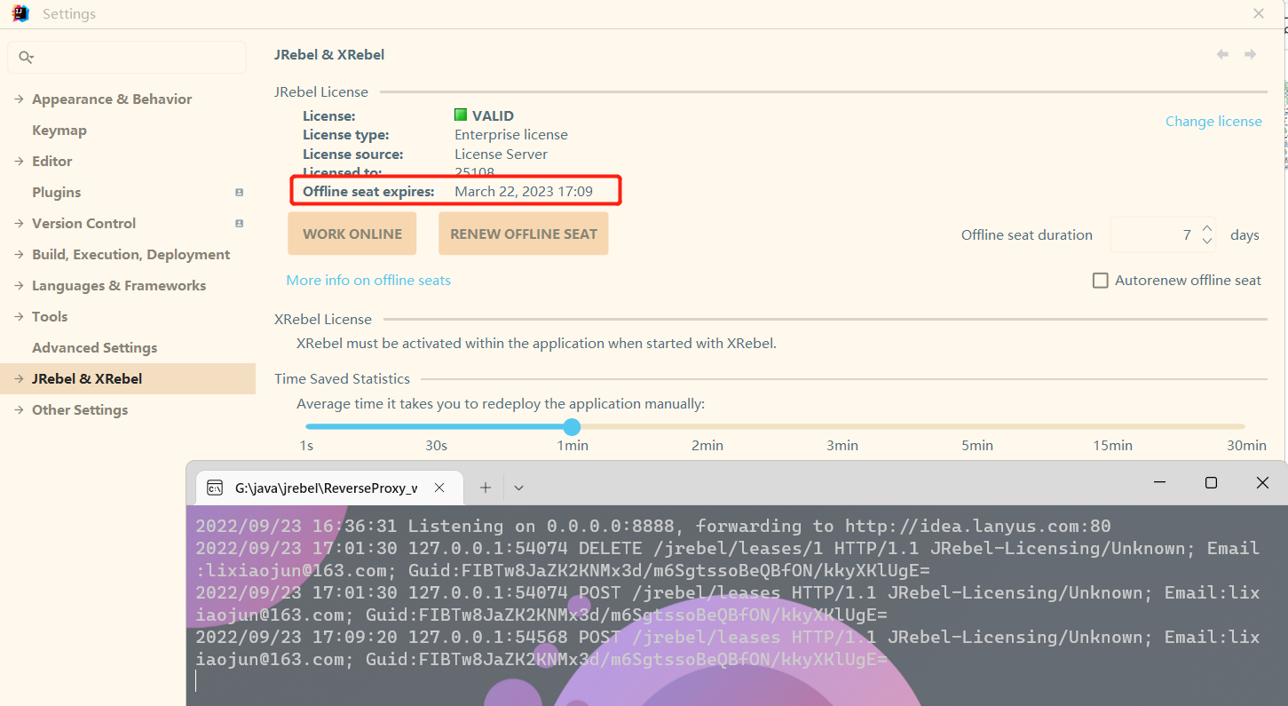Click the Change license link
This screenshot has width=1288, height=706.
(1213, 122)
